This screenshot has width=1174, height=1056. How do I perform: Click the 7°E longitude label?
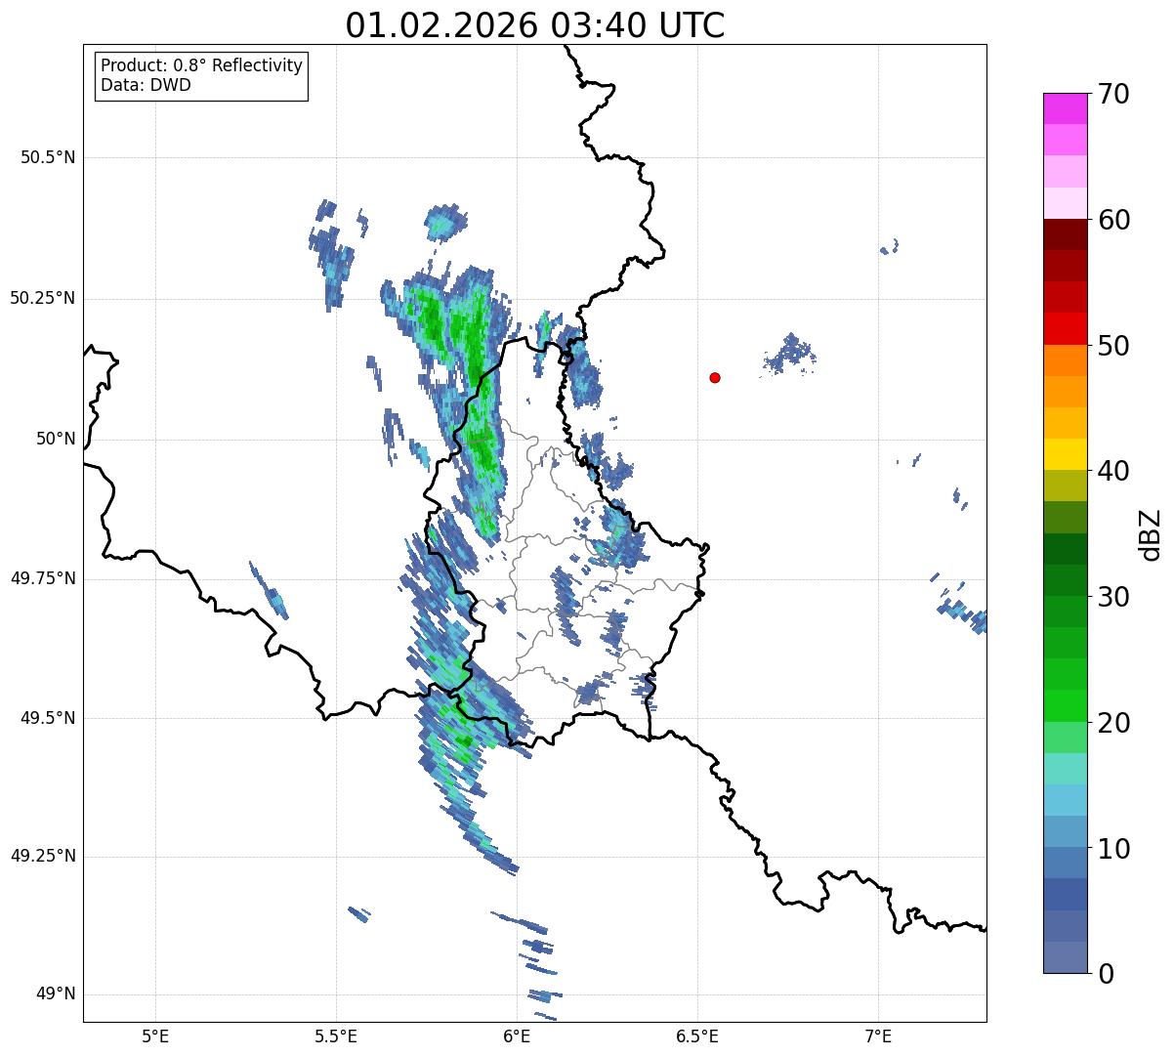878,1035
